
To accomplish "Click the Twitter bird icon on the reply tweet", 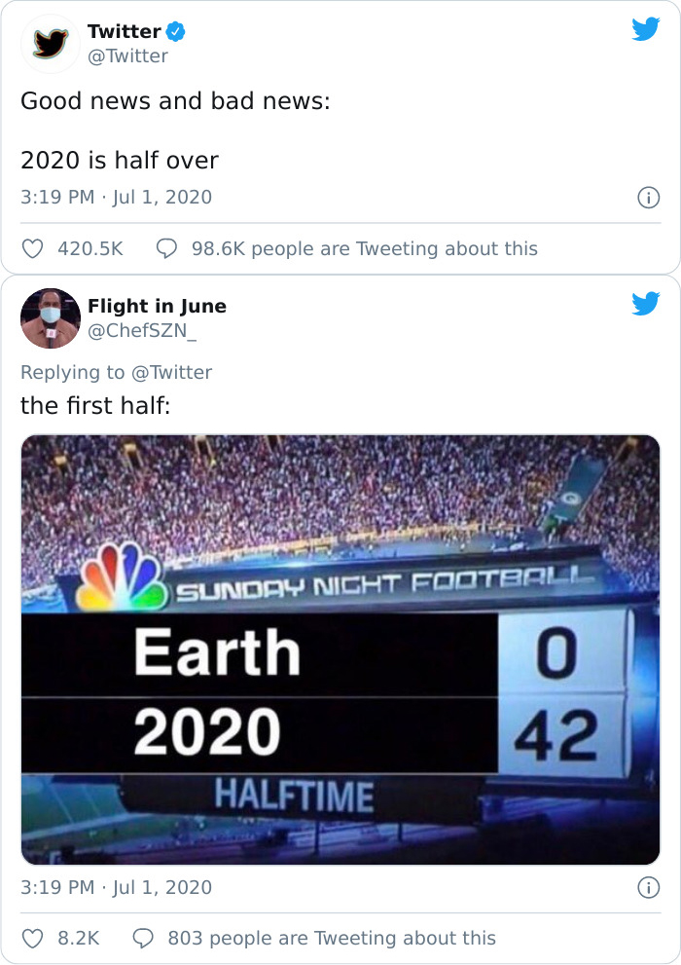I will click(645, 305).
